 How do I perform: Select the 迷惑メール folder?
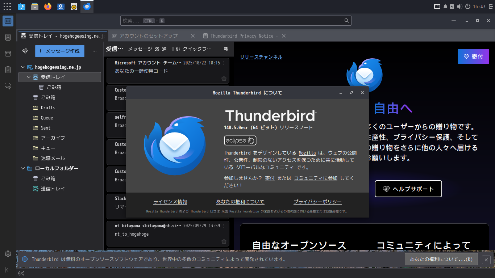[60, 158]
